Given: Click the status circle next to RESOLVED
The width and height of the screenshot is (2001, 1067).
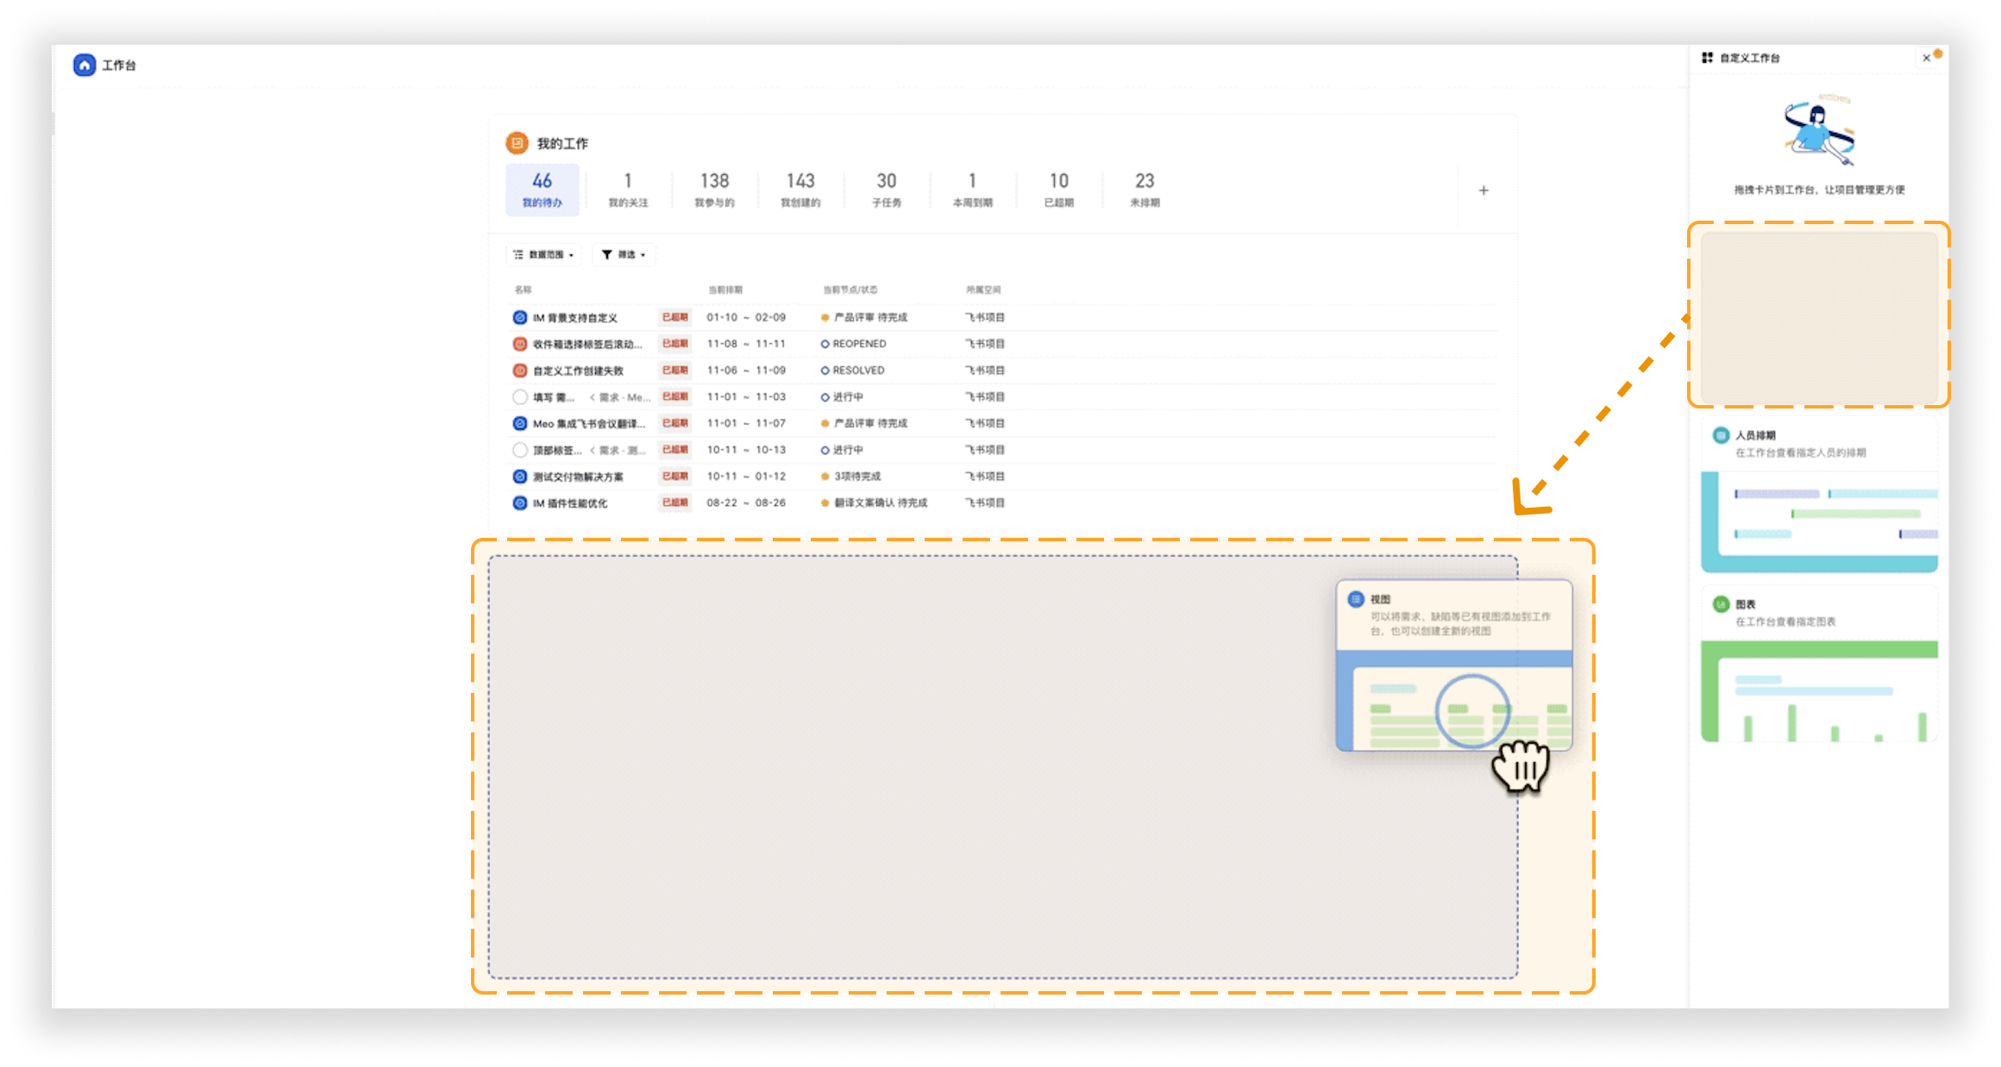Looking at the screenshot, I should coord(825,371).
